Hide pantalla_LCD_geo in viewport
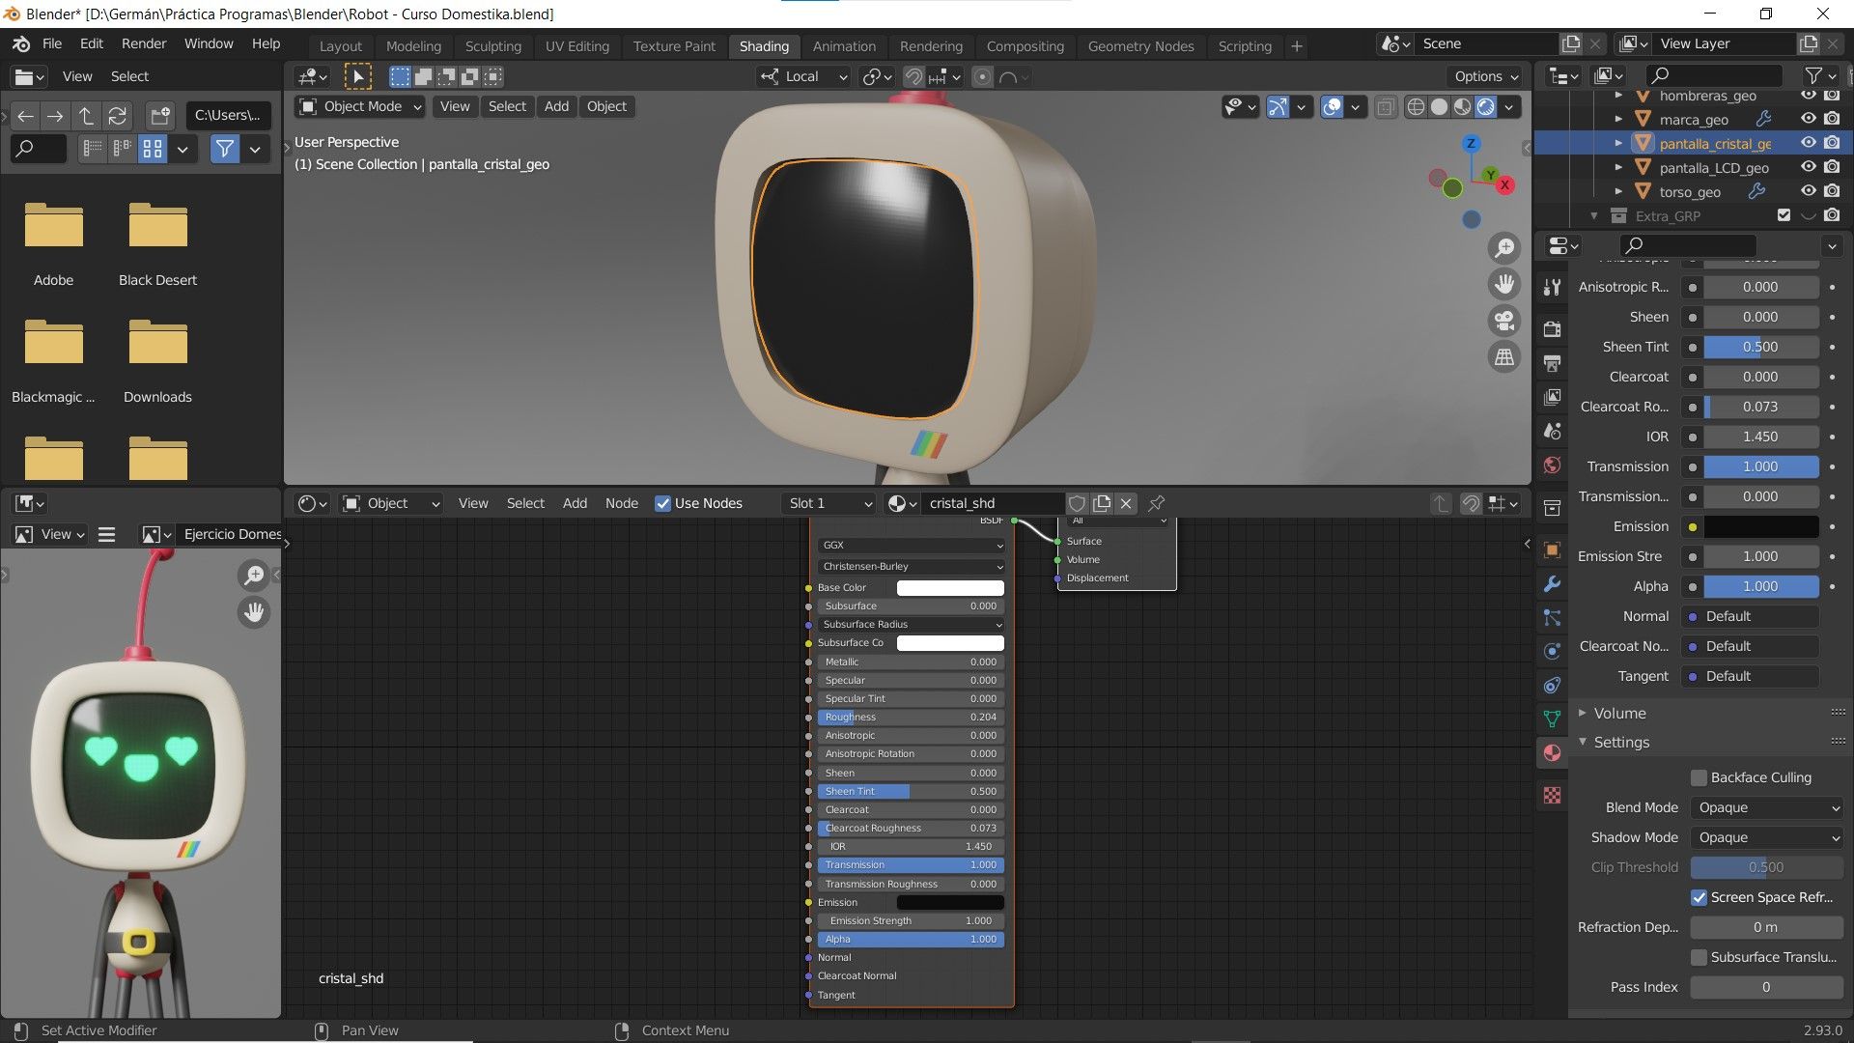The width and height of the screenshot is (1854, 1043). tap(1809, 167)
